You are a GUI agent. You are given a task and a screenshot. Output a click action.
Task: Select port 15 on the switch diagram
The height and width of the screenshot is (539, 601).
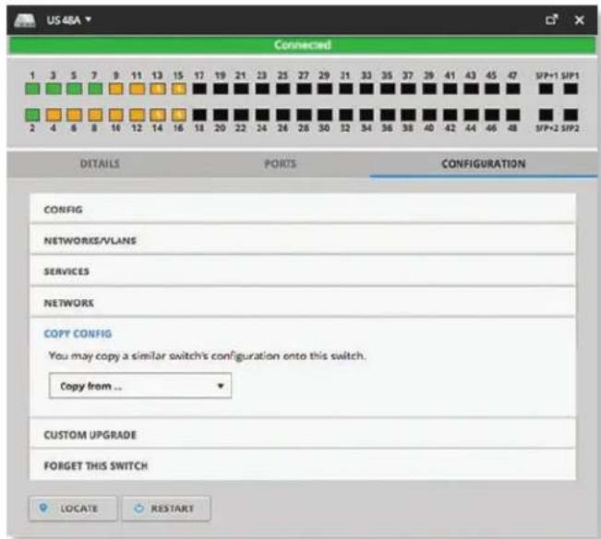pyautogui.click(x=178, y=89)
